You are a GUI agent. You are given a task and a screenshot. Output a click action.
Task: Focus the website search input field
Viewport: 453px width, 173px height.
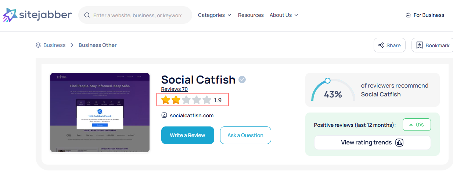[x=137, y=15]
